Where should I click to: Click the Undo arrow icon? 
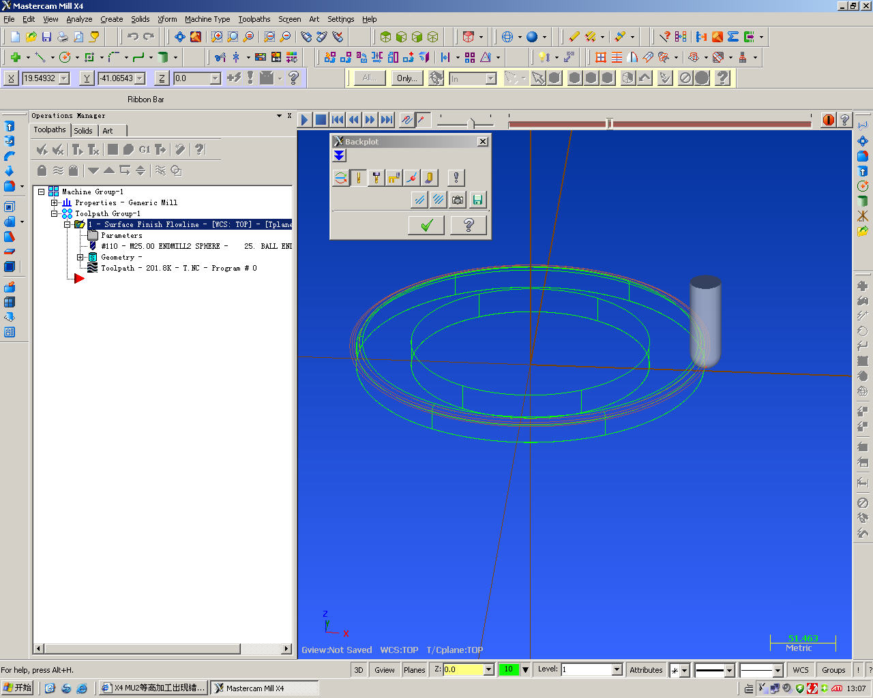(x=133, y=37)
